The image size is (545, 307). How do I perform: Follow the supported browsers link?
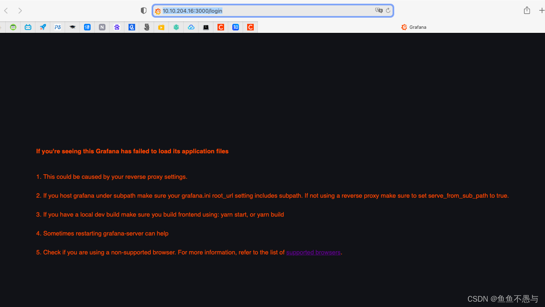tap(313, 252)
